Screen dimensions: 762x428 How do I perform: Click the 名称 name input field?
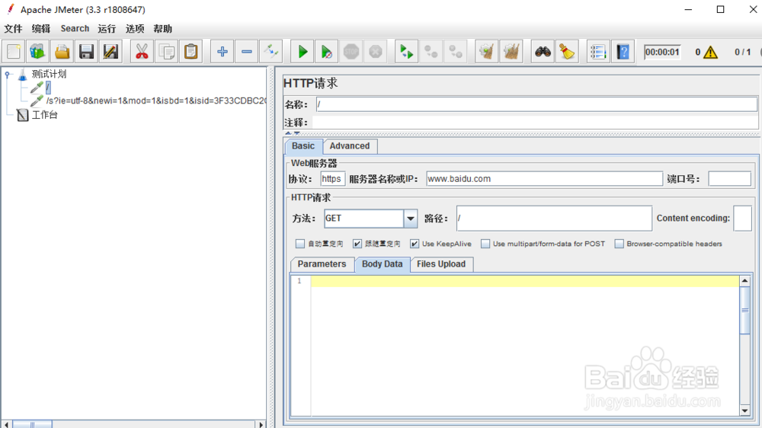coord(536,104)
